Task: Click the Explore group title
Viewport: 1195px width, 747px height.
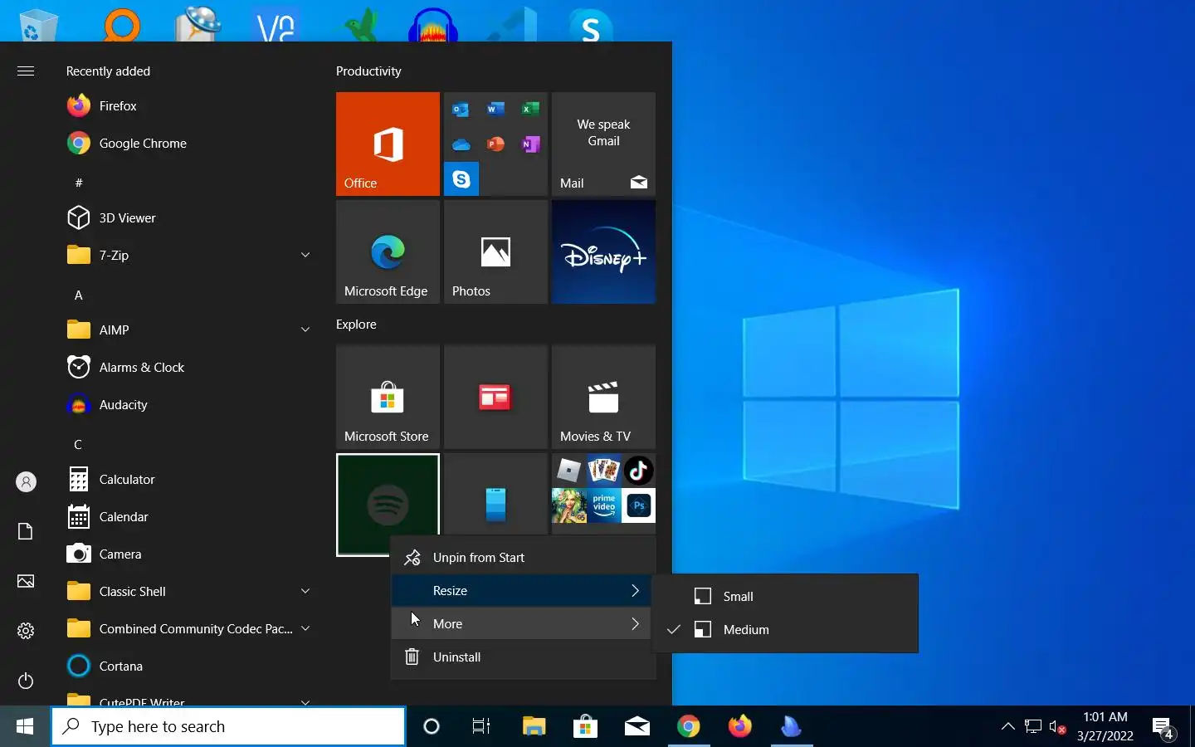Action: click(356, 324)
